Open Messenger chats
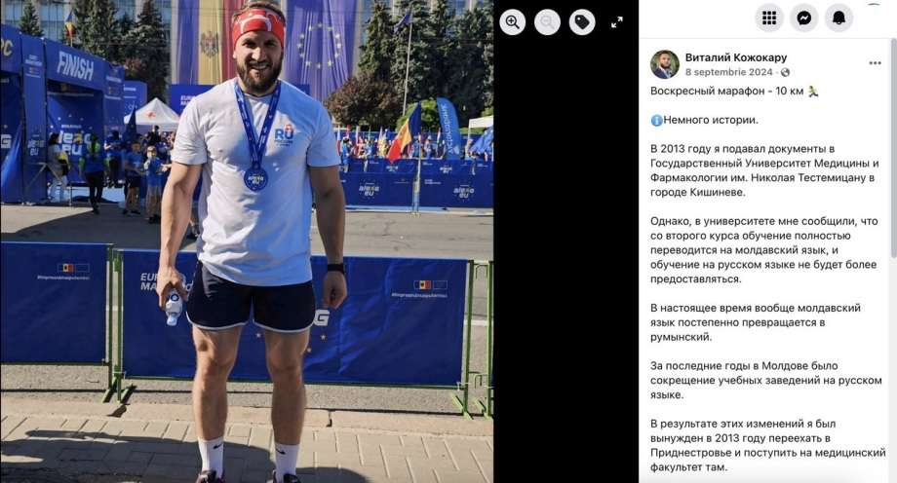This screenshot has width=897, height=483. (x=803, y=19)
